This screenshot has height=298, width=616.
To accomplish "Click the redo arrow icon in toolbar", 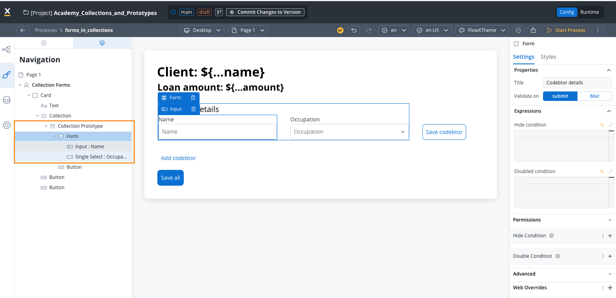I will tap(369, 30).
